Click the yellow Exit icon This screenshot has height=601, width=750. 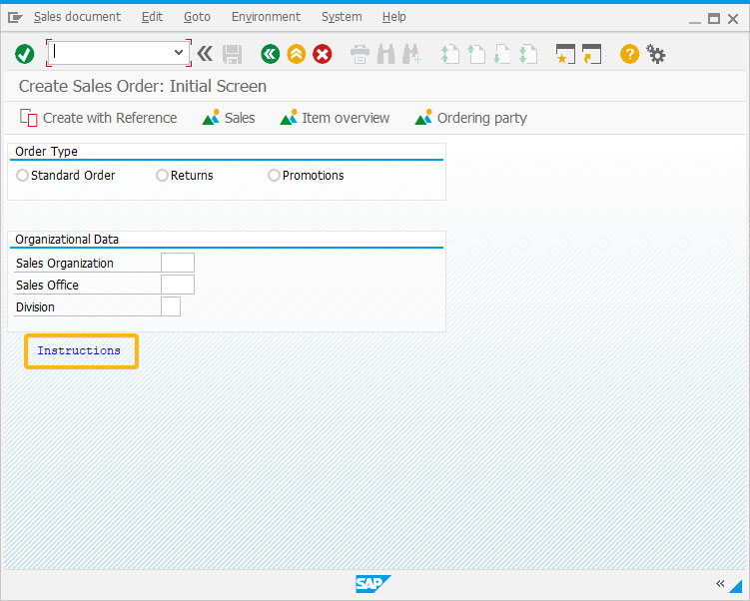[296, 54]
